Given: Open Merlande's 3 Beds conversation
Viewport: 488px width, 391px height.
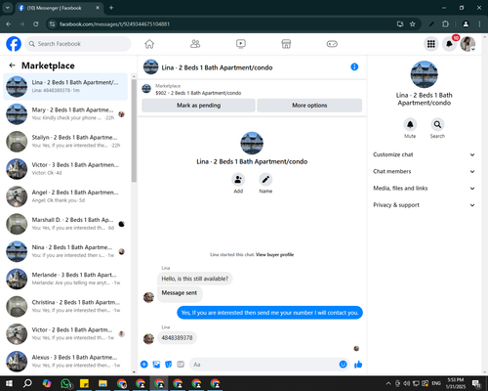Looking at the screenshot, I should pos(65,279).
